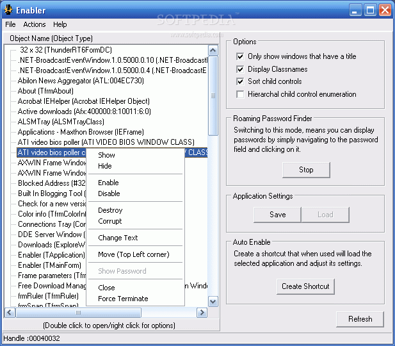Click the list's scroll down arrow

click(213, 301)
